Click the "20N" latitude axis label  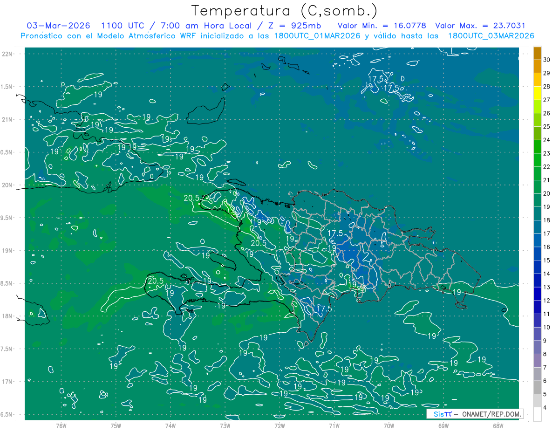pyautogui.click(x=7, y=185)
